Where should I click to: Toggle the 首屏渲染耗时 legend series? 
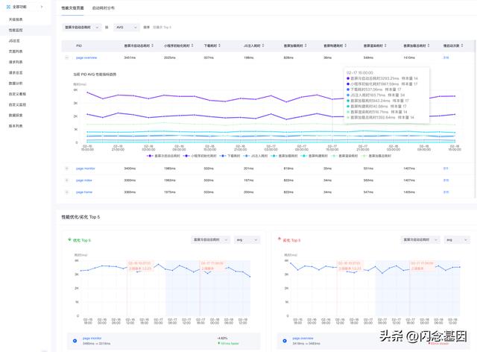[344, 156]
